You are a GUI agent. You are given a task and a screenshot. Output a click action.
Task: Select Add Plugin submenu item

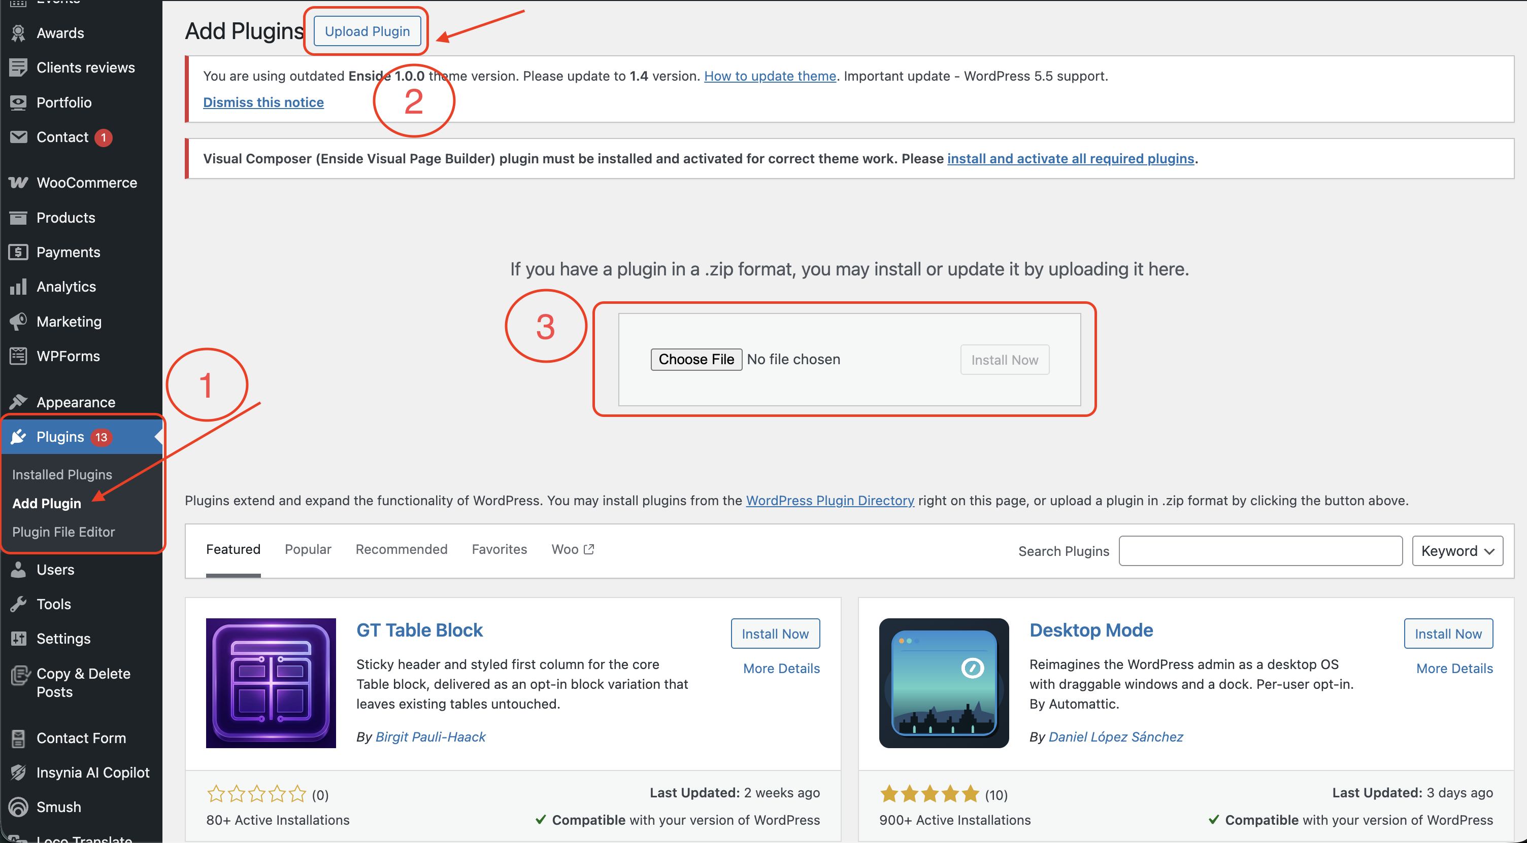(47, 503)
